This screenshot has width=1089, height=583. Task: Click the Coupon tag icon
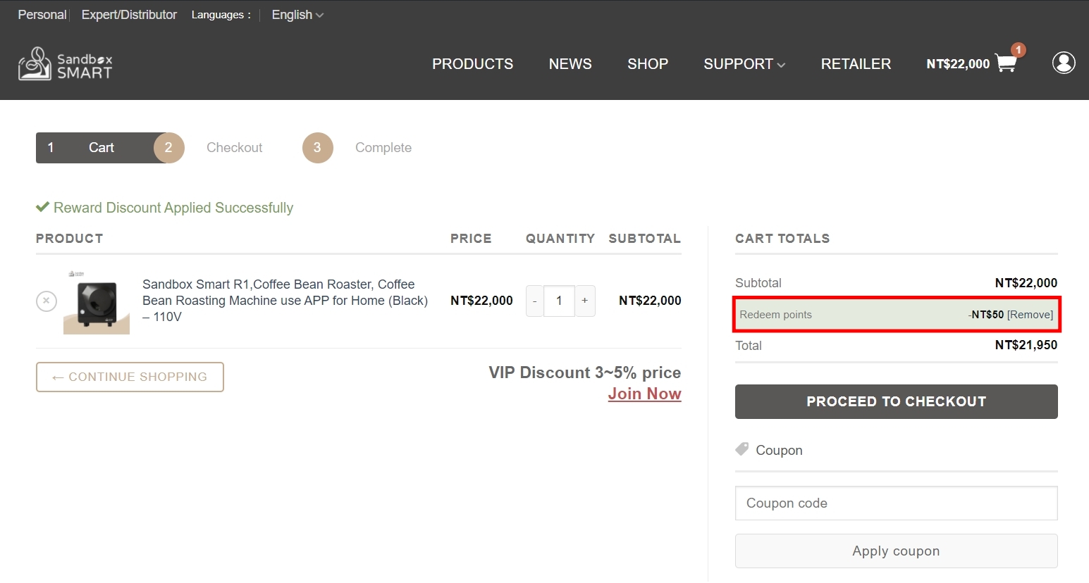click(742, 449)
